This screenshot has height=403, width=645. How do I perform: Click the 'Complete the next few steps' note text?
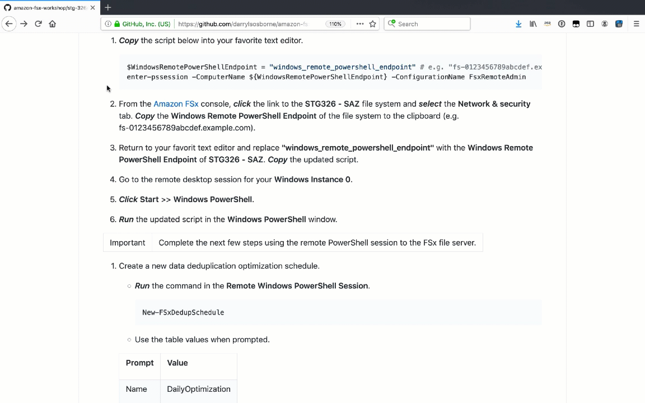317,242
